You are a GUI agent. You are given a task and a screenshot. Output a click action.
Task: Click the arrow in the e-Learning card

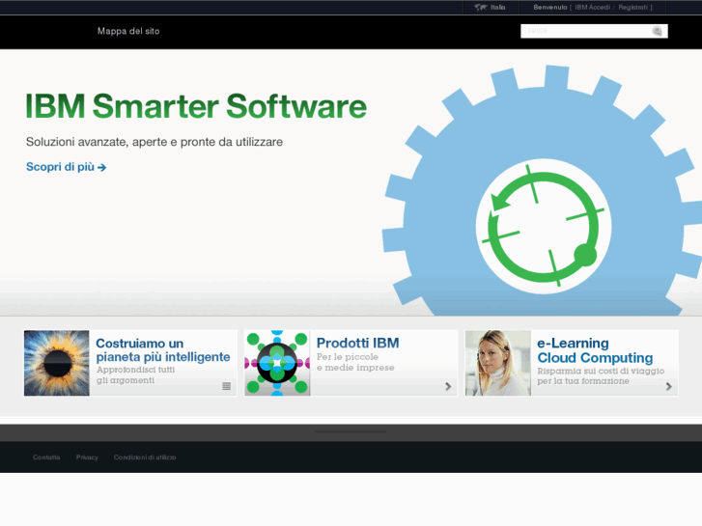click(x=668, y=386)
